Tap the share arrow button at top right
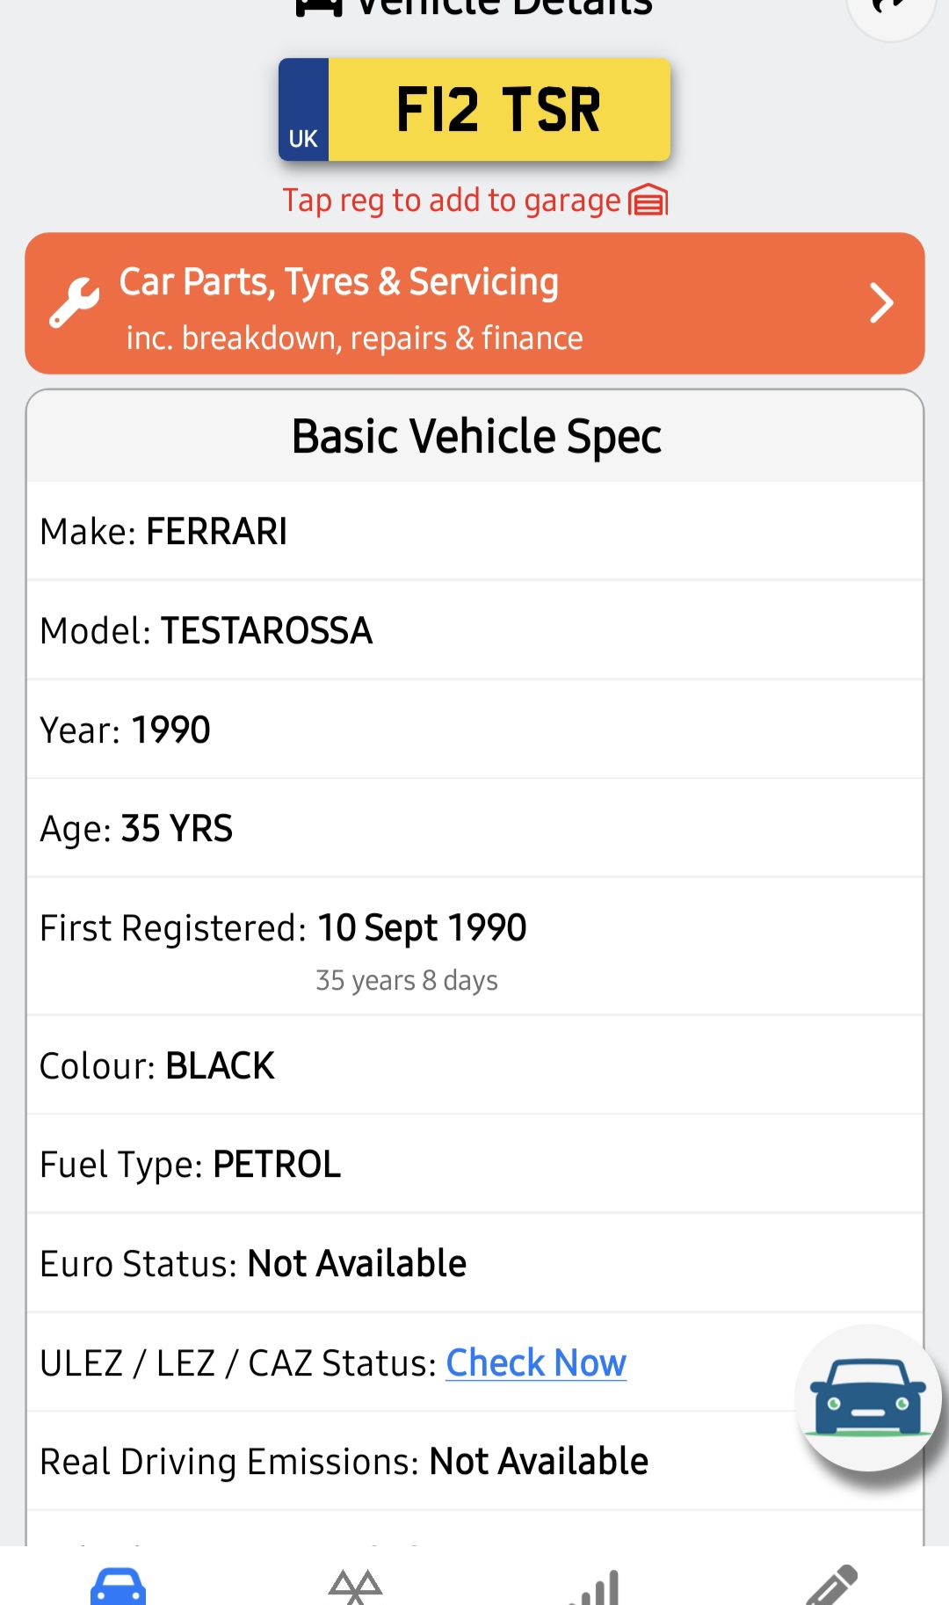Image resolution: width=949 pixels, height=1605 pixels. (891, 9)
